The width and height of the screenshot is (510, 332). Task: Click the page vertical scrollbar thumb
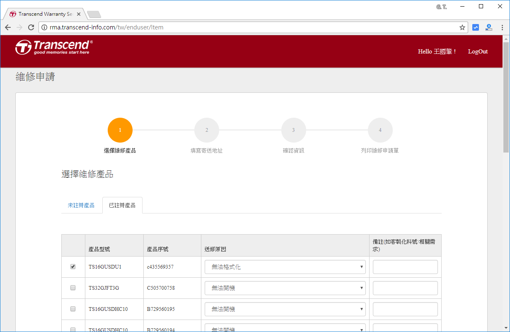[x=506, y=95]
